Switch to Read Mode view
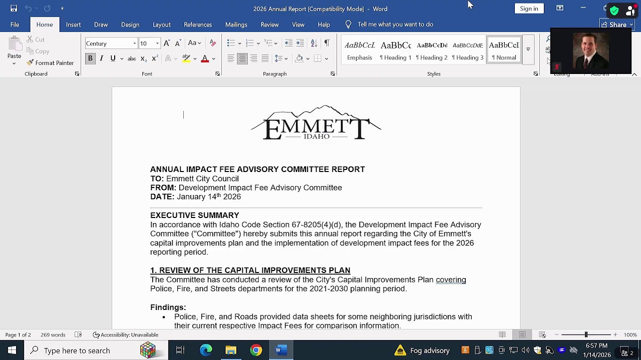 (x=502, y=334)
